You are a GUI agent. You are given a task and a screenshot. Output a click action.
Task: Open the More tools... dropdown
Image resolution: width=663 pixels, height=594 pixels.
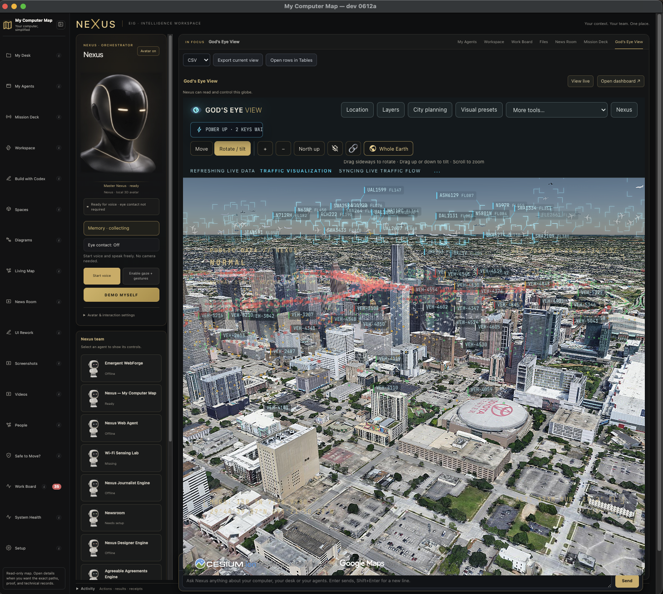tap(557, 110)
